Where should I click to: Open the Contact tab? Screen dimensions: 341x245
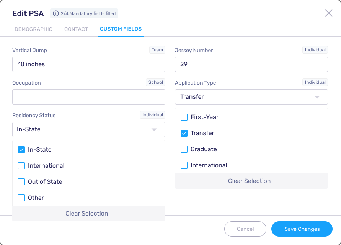click(x=76, y=29)
